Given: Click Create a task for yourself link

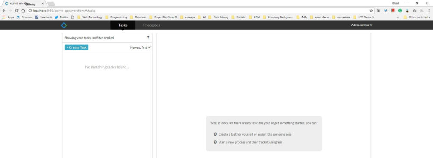Looking at the screenshot, I should coord(255,134).
